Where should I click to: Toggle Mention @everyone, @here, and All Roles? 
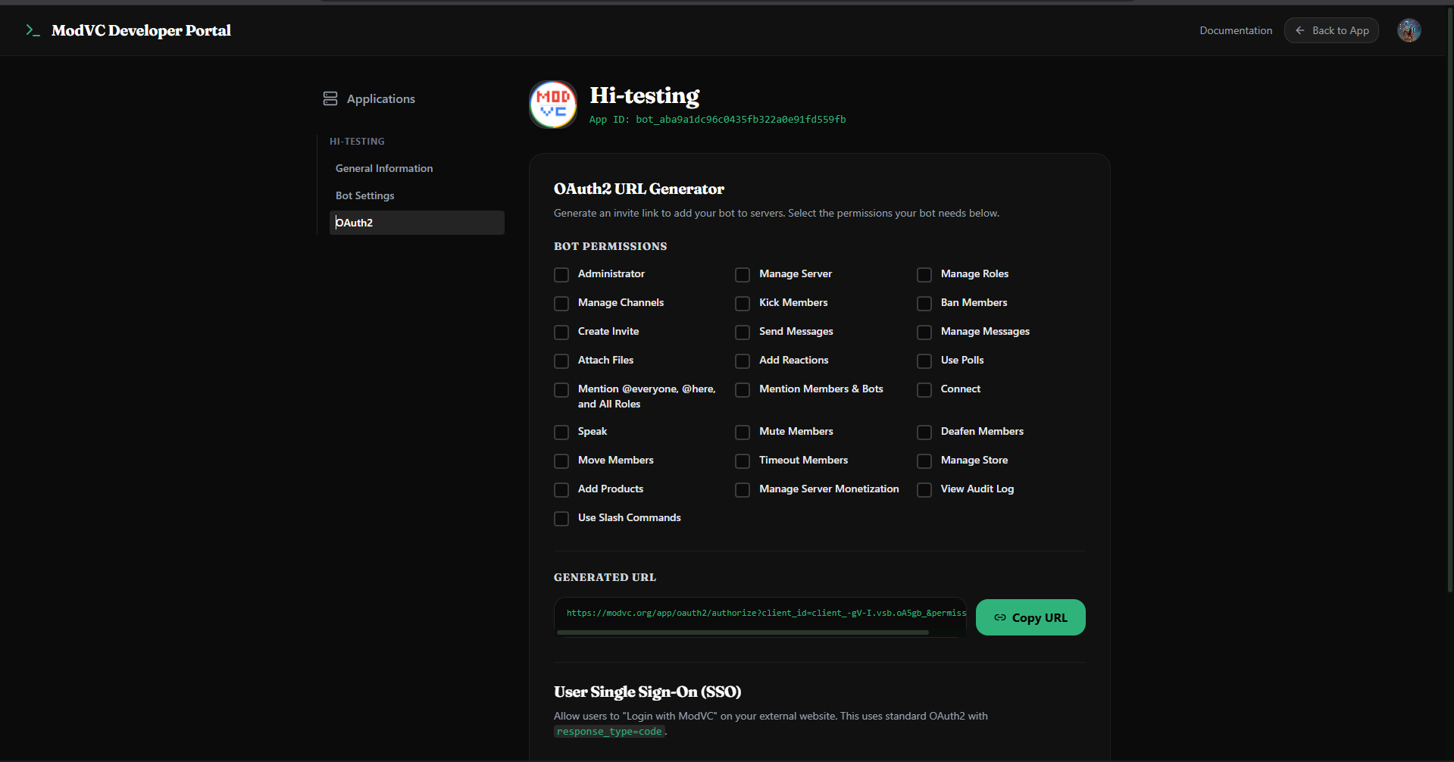[561, 389]
